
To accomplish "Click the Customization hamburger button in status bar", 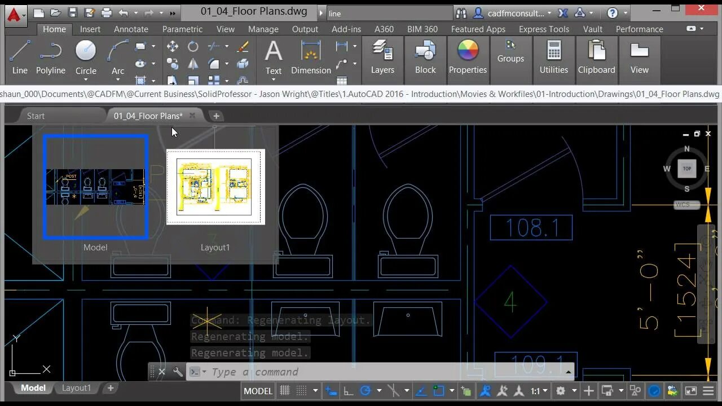I will [x=708, y=390].
